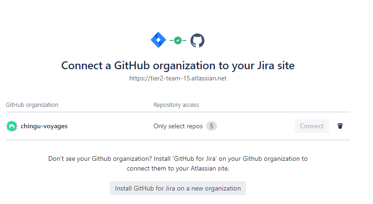Click the 'GitHub organization' column header
Viewport: 373px width, 204px height.
pos(32,105)
